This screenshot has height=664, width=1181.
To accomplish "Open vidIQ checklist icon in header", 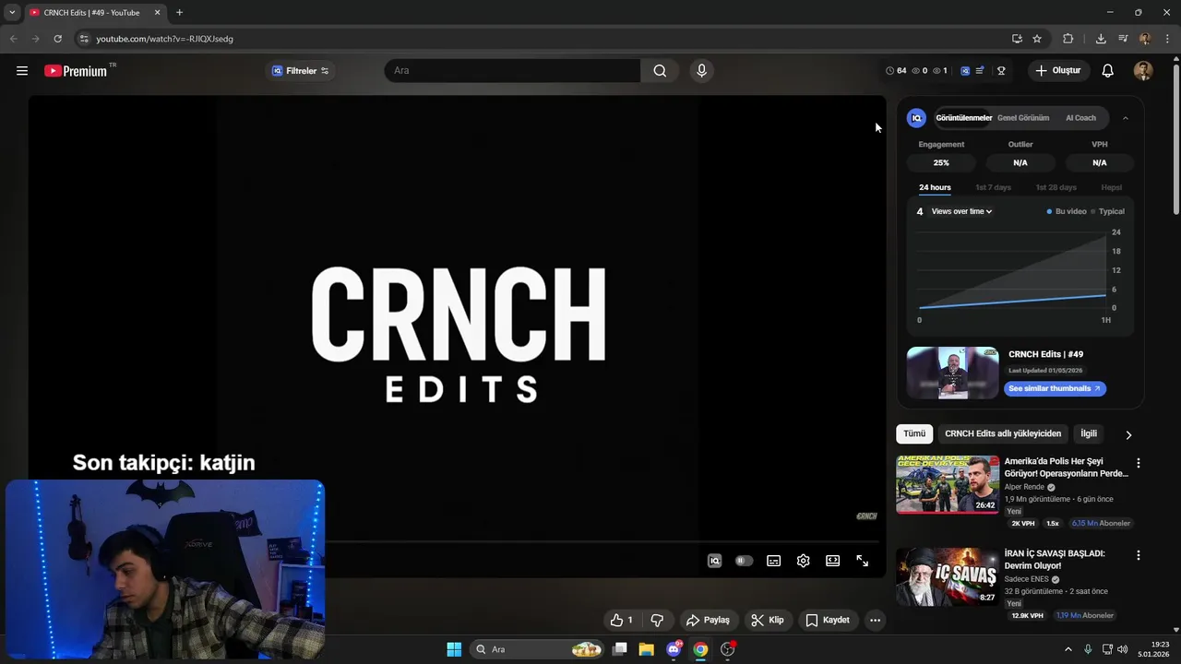I will (x=980, y=71).
